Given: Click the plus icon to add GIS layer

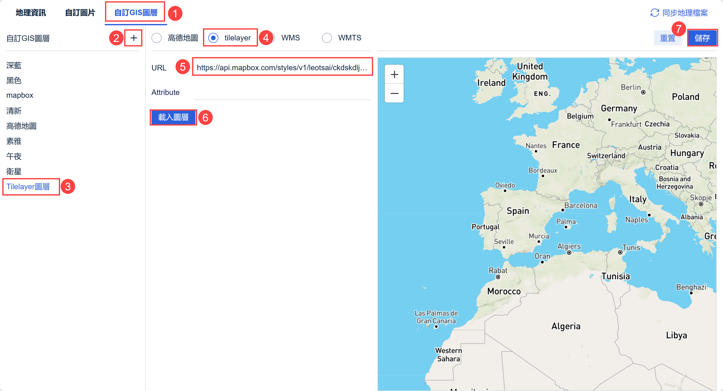Looking at the screenshot, I should 134,38.
